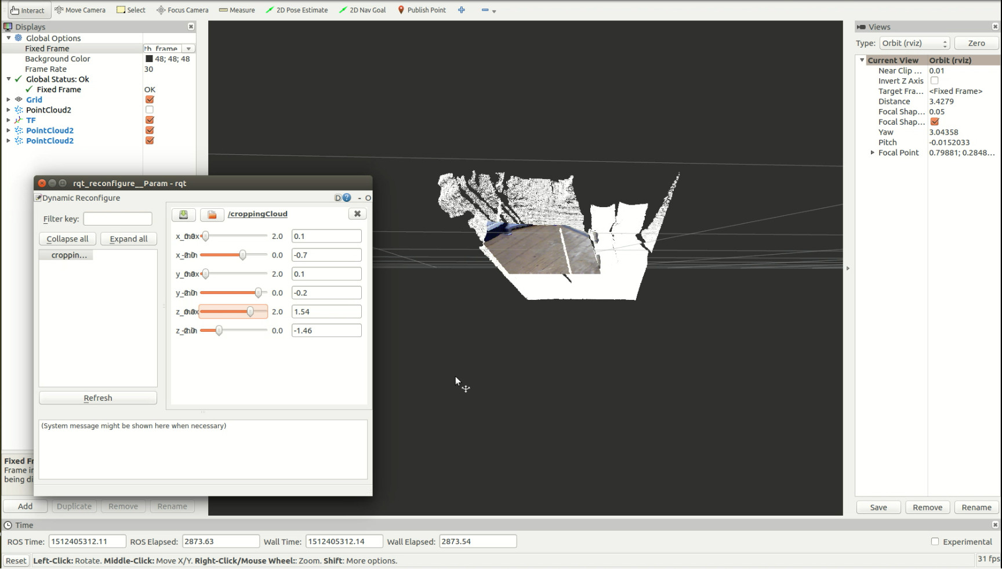Viewport: 1002px width, 569px height.
Task: Pick the 2D Nav Goal tool
Action: coord(362,10)
